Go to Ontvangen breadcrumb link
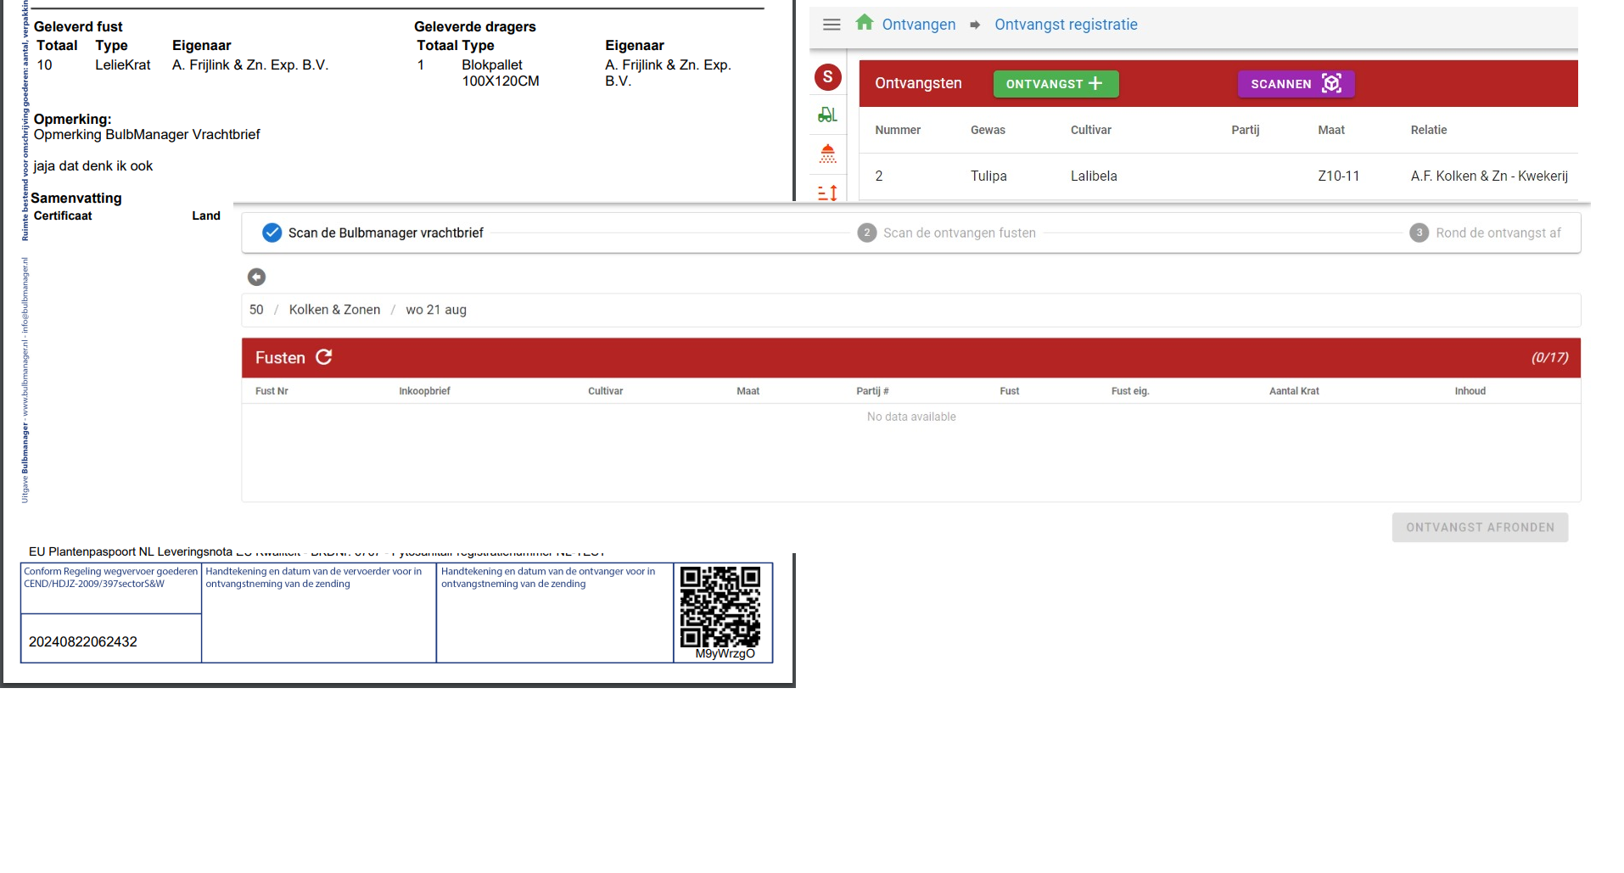The image size is (1624, 873). coord(918,25)
